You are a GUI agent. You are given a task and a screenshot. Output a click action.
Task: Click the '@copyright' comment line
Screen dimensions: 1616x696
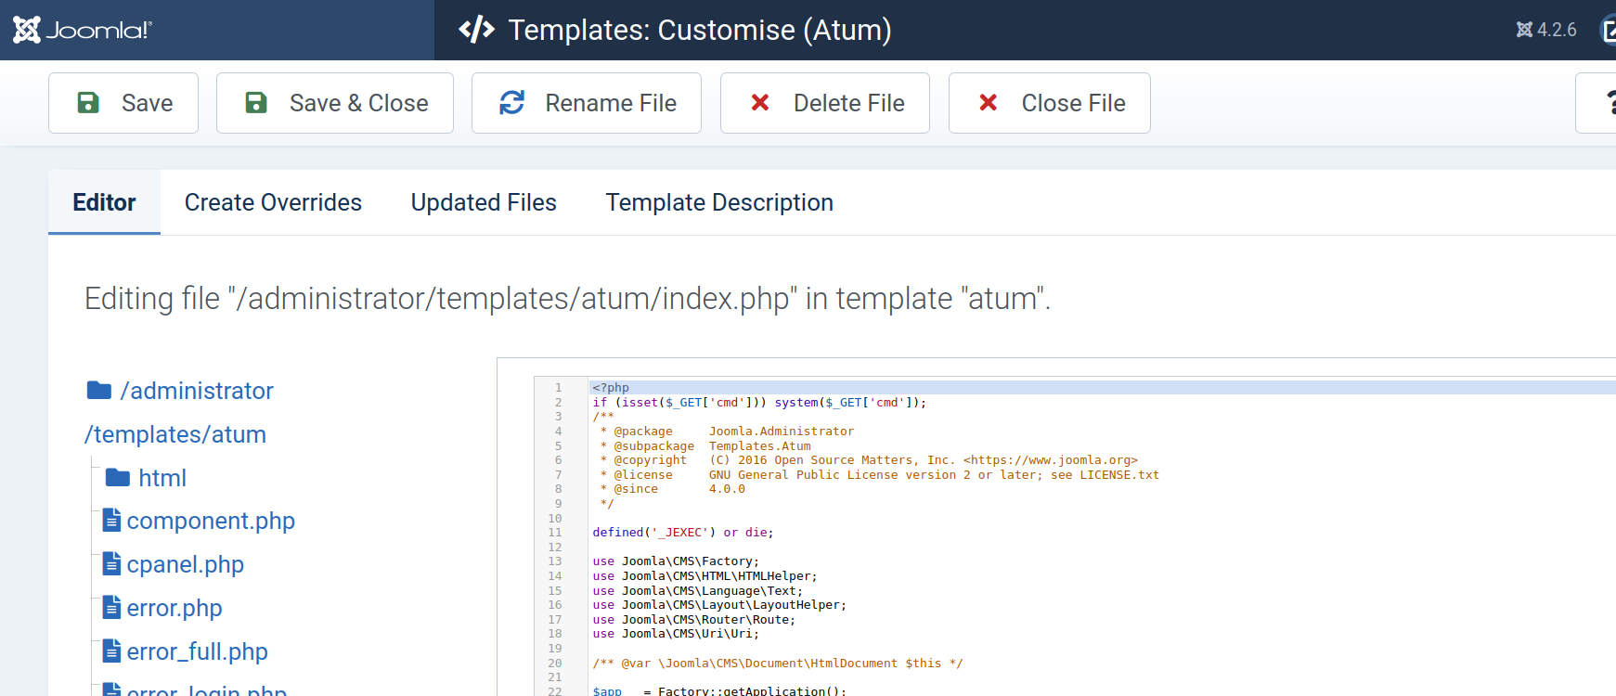[x=869, y=460]
